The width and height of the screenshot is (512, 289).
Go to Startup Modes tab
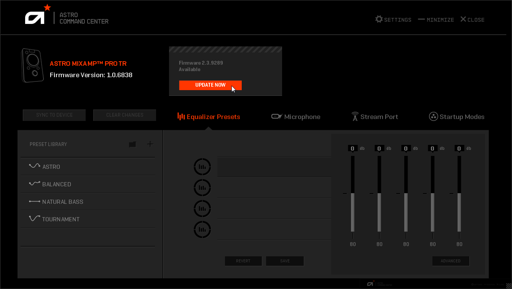(x=457, y=117)
